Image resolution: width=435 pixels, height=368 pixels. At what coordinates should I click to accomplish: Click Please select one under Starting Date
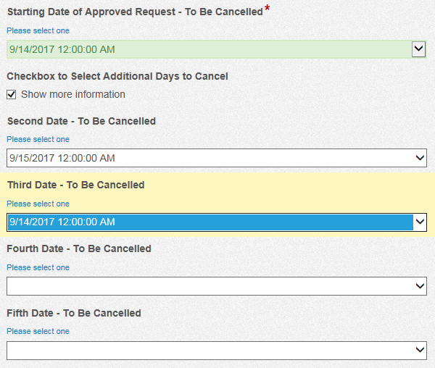38,30
